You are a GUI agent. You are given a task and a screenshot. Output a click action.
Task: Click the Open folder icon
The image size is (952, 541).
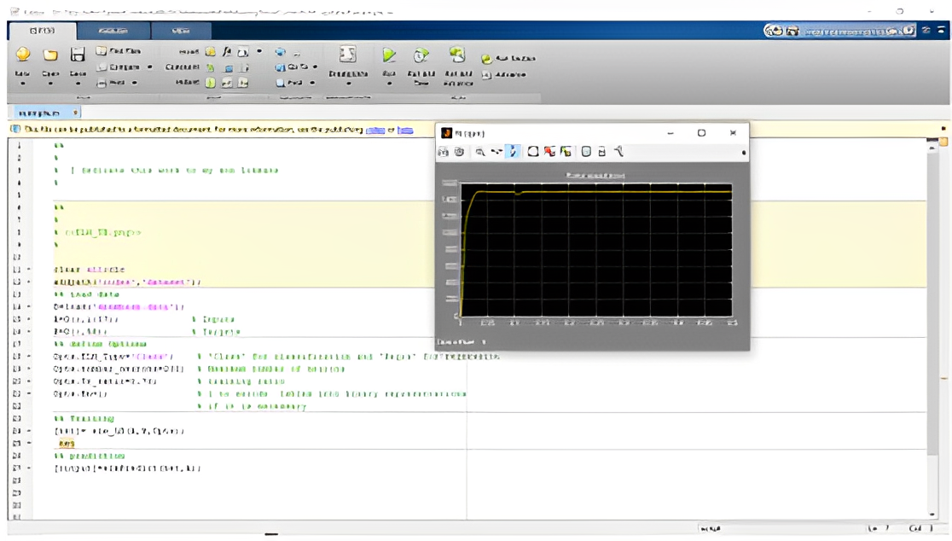pyautogui.click(x=50, y=55)
